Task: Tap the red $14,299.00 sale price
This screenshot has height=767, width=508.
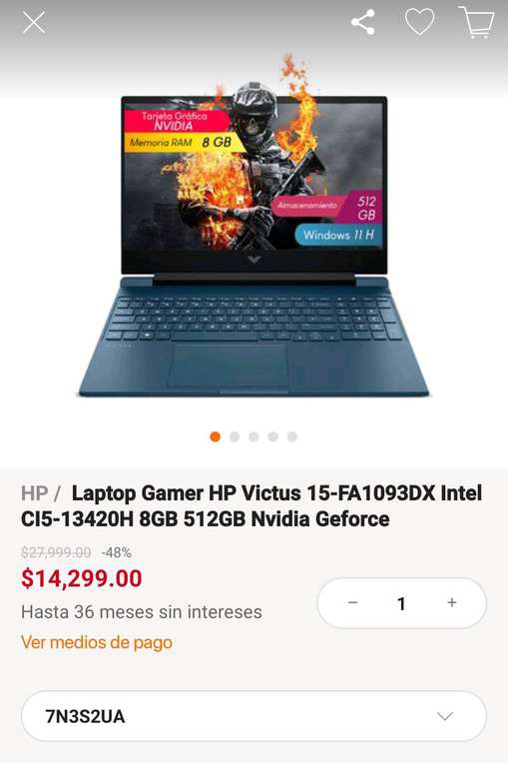Action: tap(82, 578)
